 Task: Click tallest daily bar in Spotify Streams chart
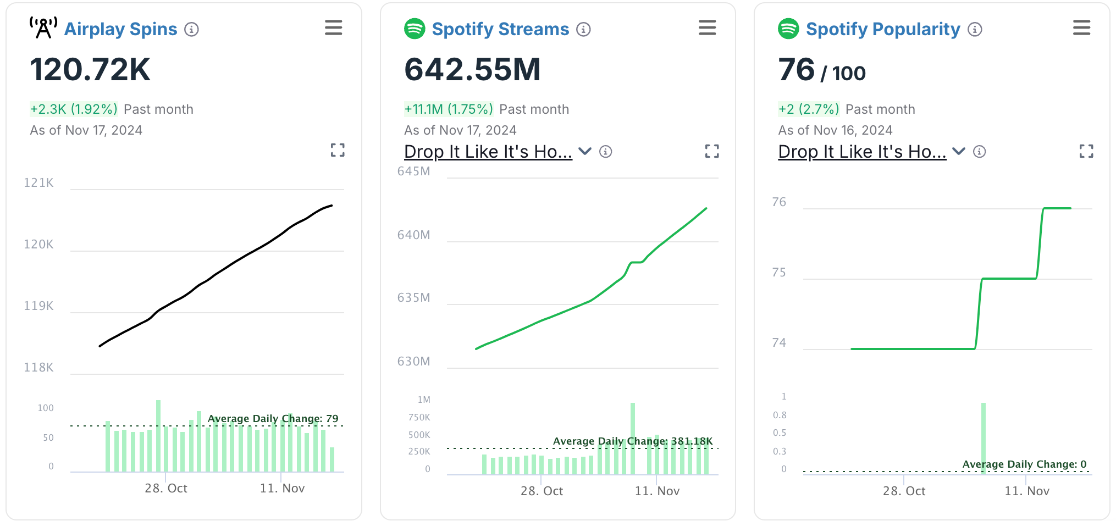(x=633, y=439)
